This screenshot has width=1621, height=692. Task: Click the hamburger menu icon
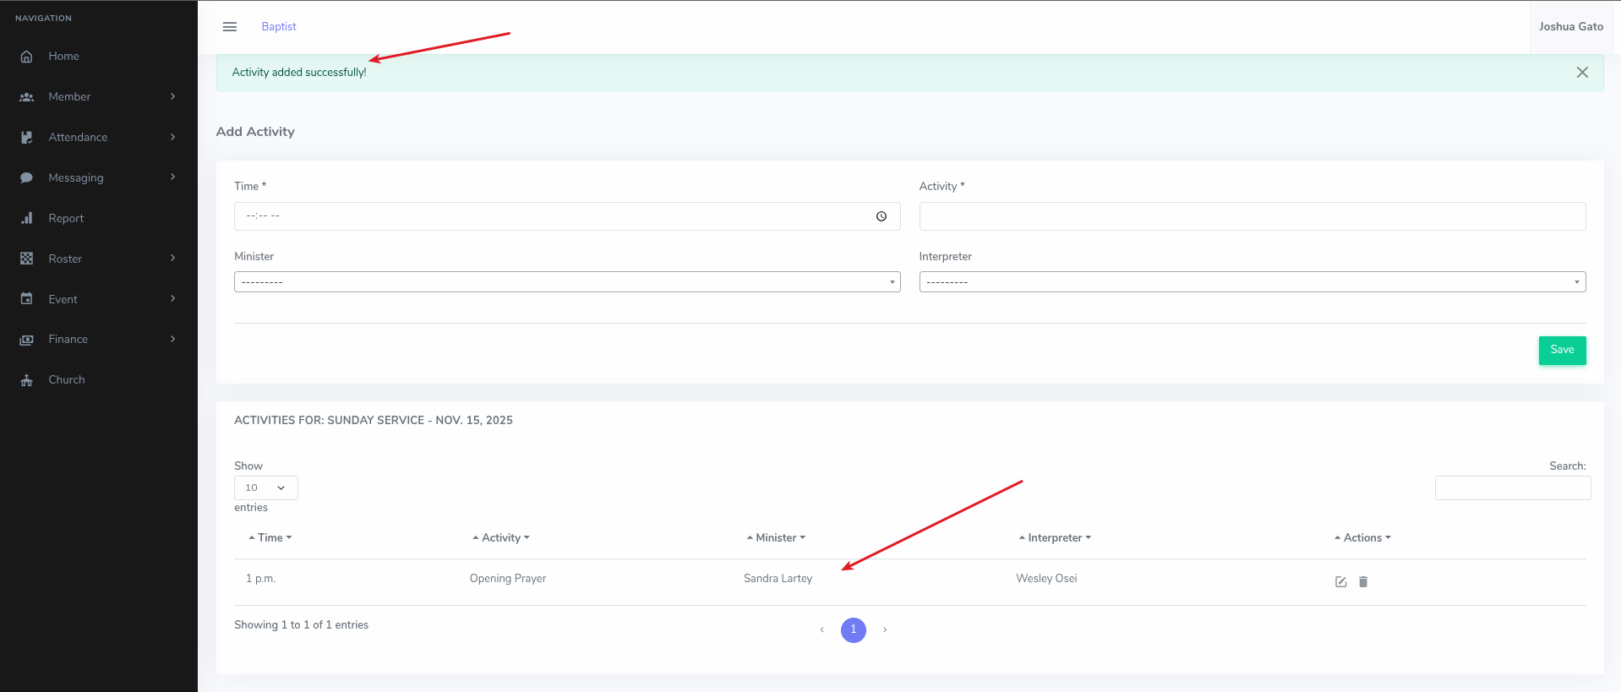(229, 27)
